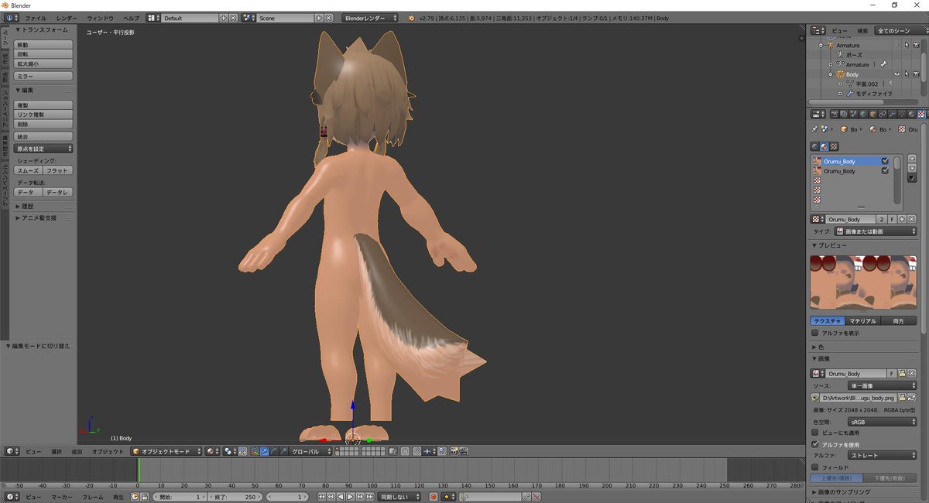Toggle Body visibility eye in outliner

click(x=897, y=74)
